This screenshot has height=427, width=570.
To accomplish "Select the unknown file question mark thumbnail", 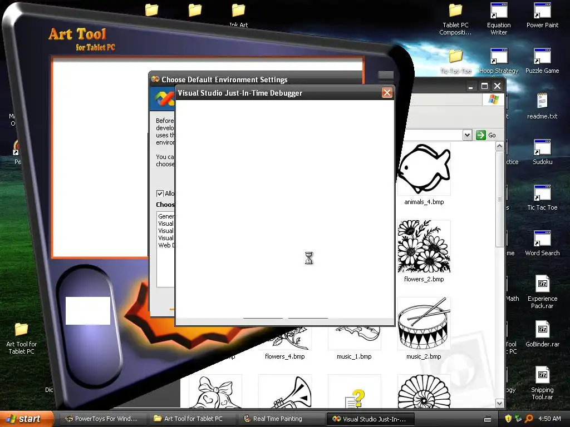I will (355, 391).
